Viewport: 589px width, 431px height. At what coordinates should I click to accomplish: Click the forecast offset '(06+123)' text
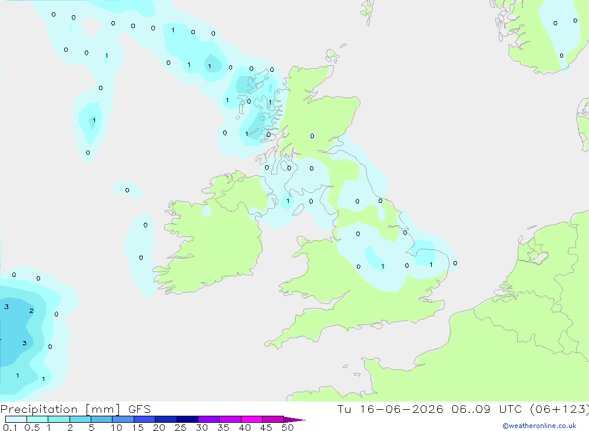tap(560, 409)
